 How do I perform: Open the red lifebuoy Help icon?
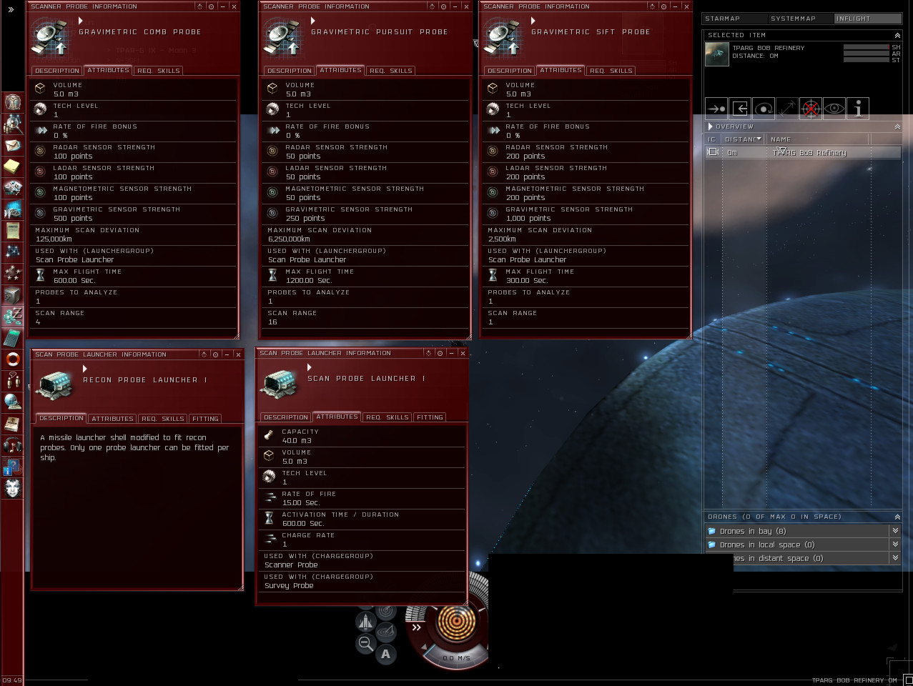click(13, 359)
